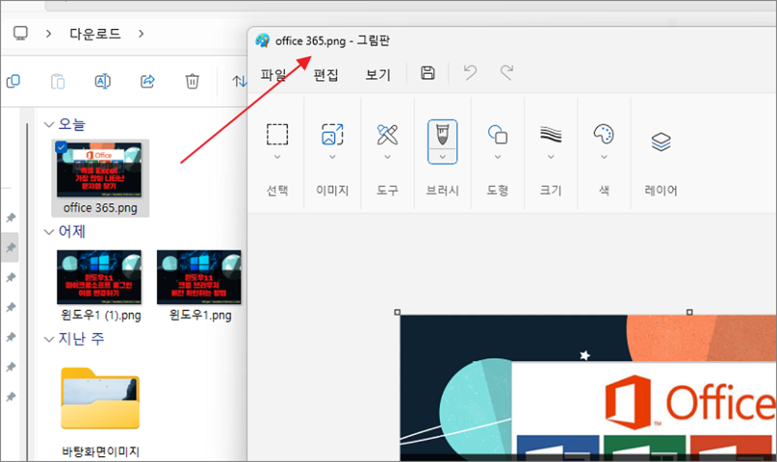The height and width of the screenshot is (462, 777).
Task: Click the 레이어 label in Paint toolbar
Action: (661, 190)
